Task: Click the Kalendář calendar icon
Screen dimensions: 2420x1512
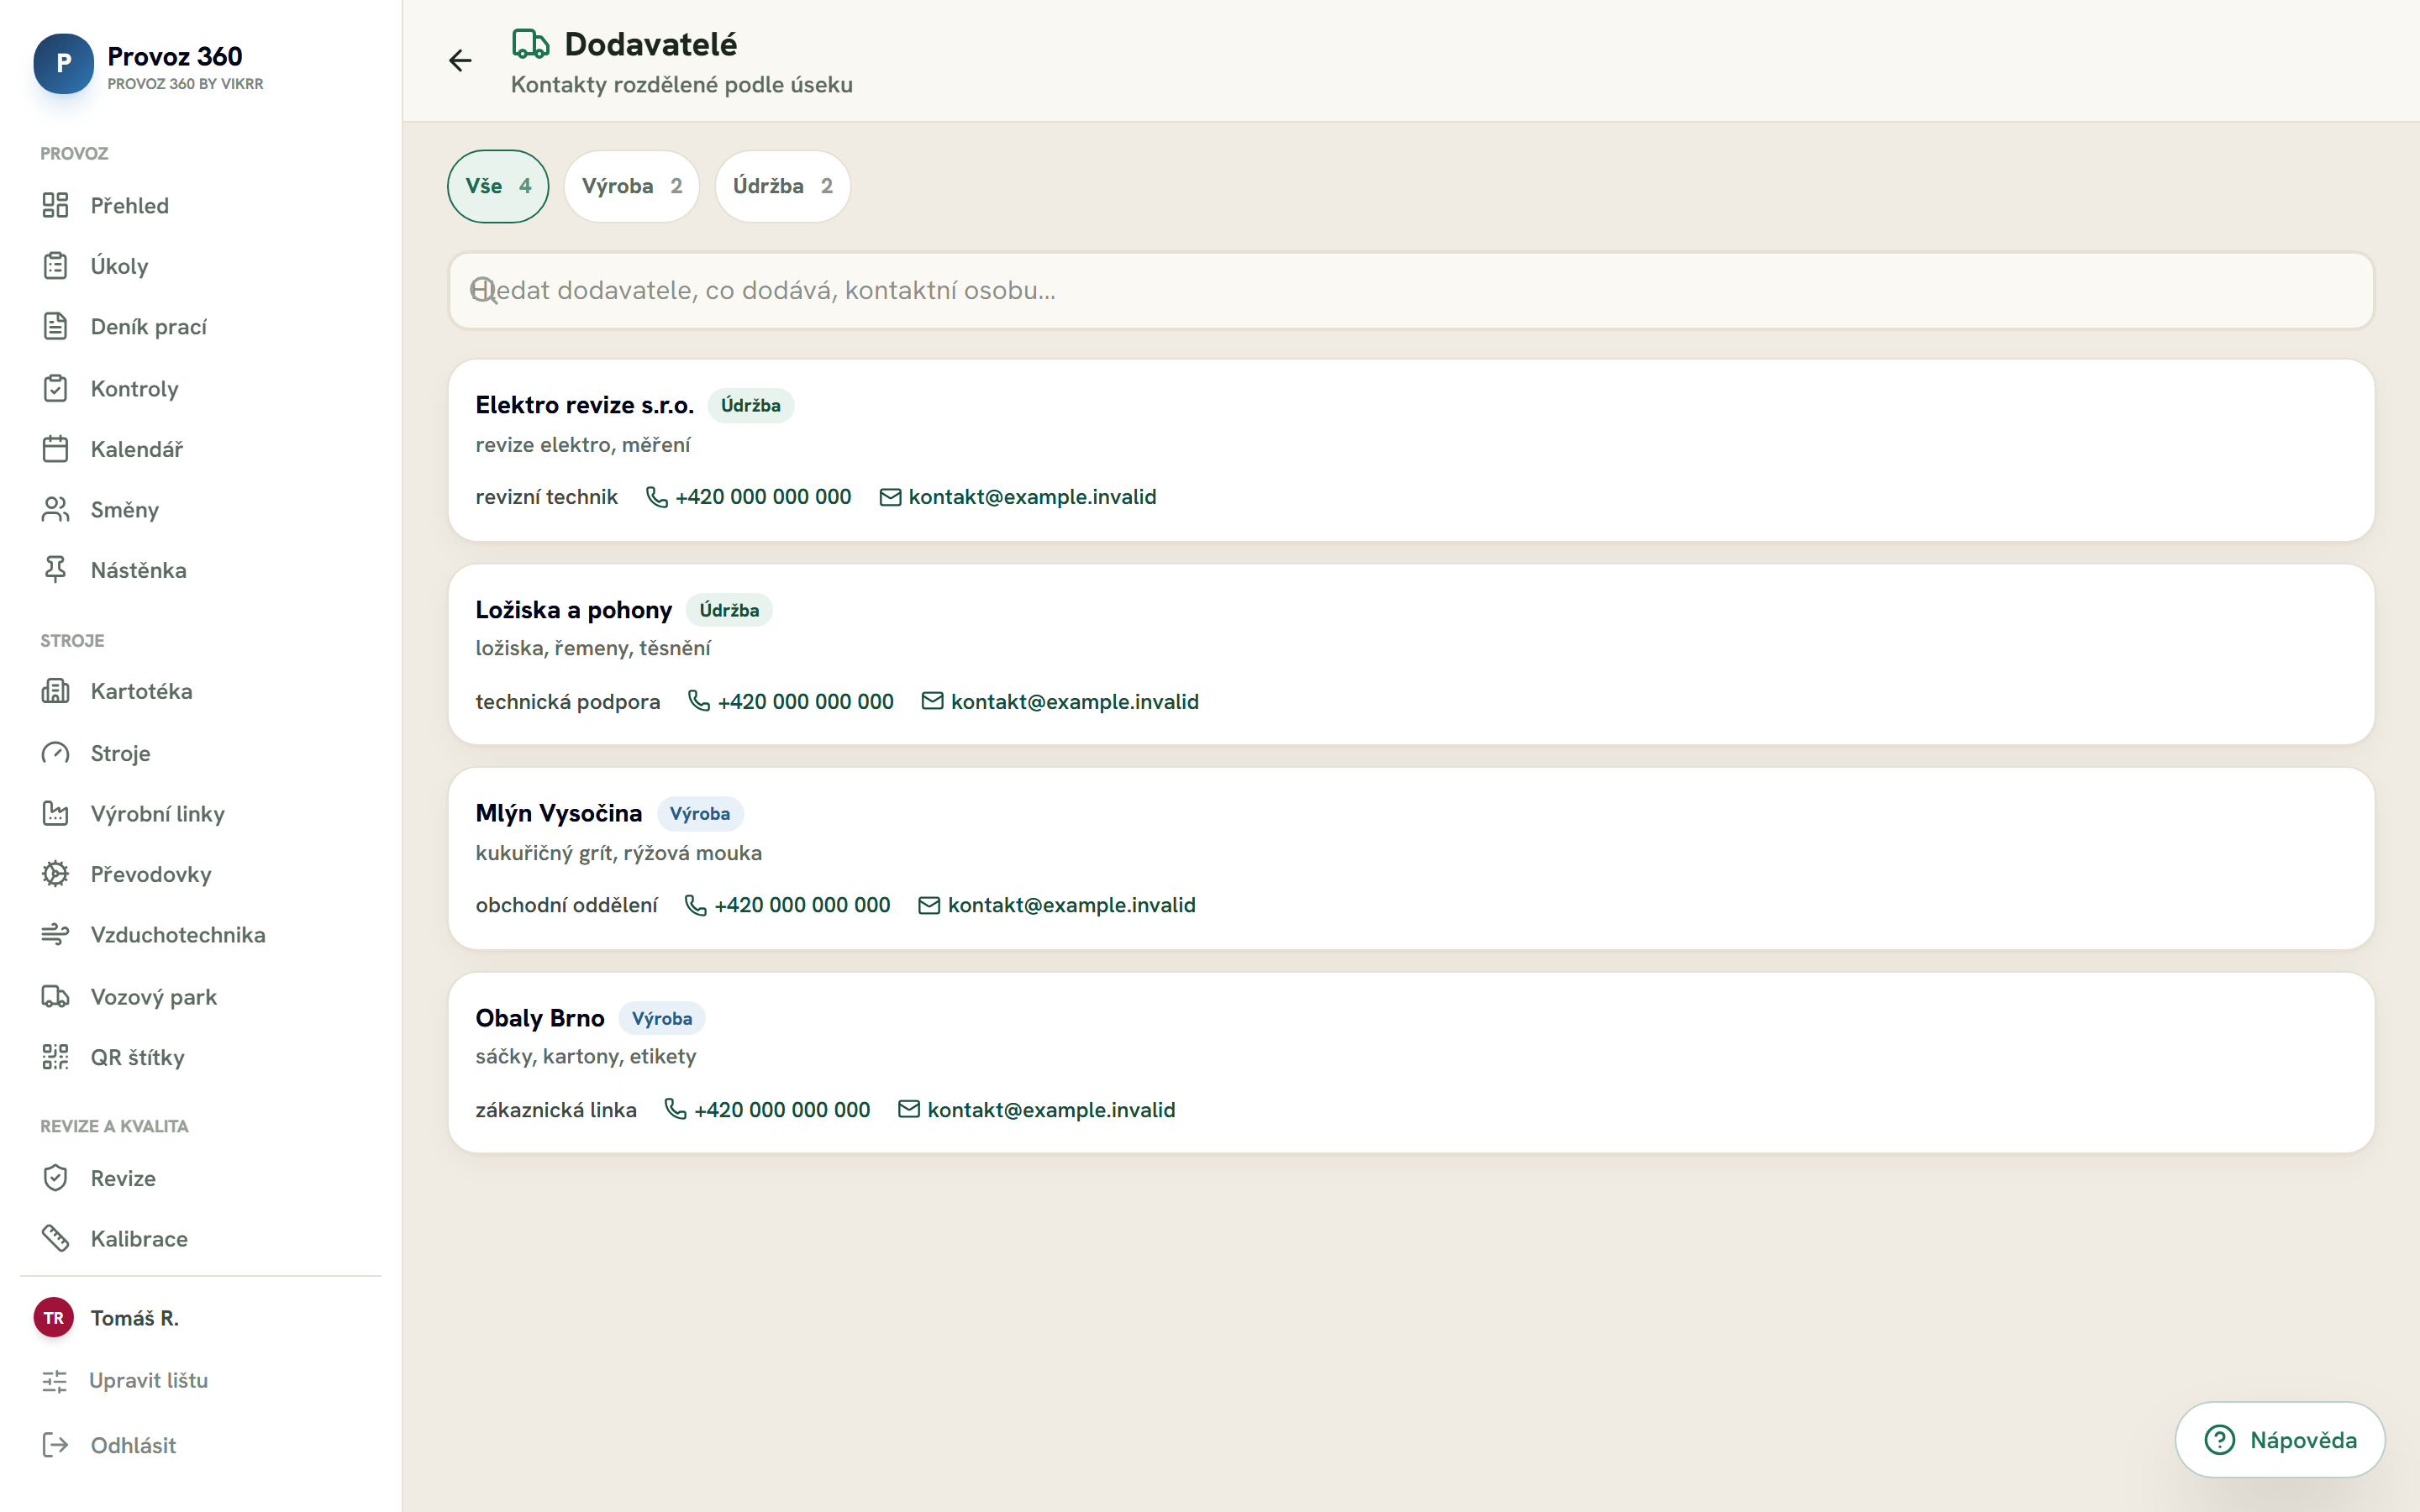Action: [x=55, y=449]
